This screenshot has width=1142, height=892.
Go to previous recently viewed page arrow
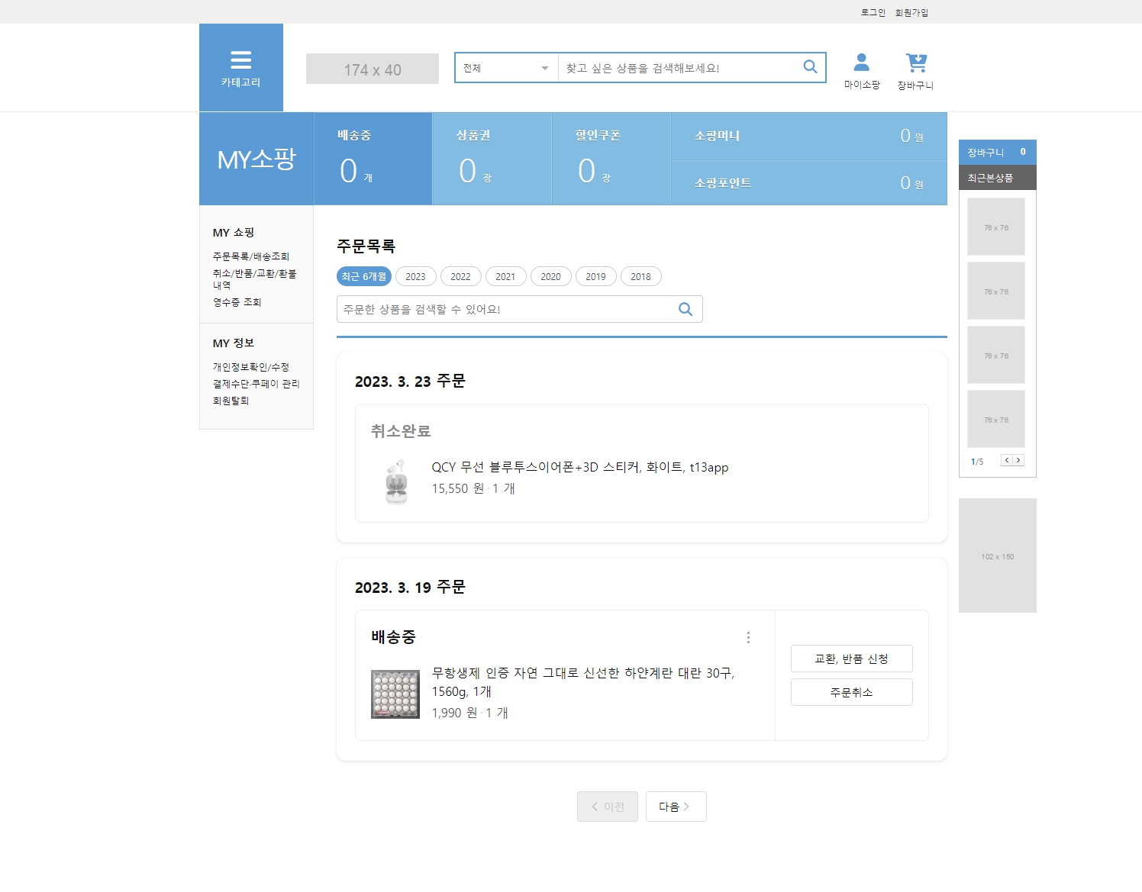click(1007, 460)
